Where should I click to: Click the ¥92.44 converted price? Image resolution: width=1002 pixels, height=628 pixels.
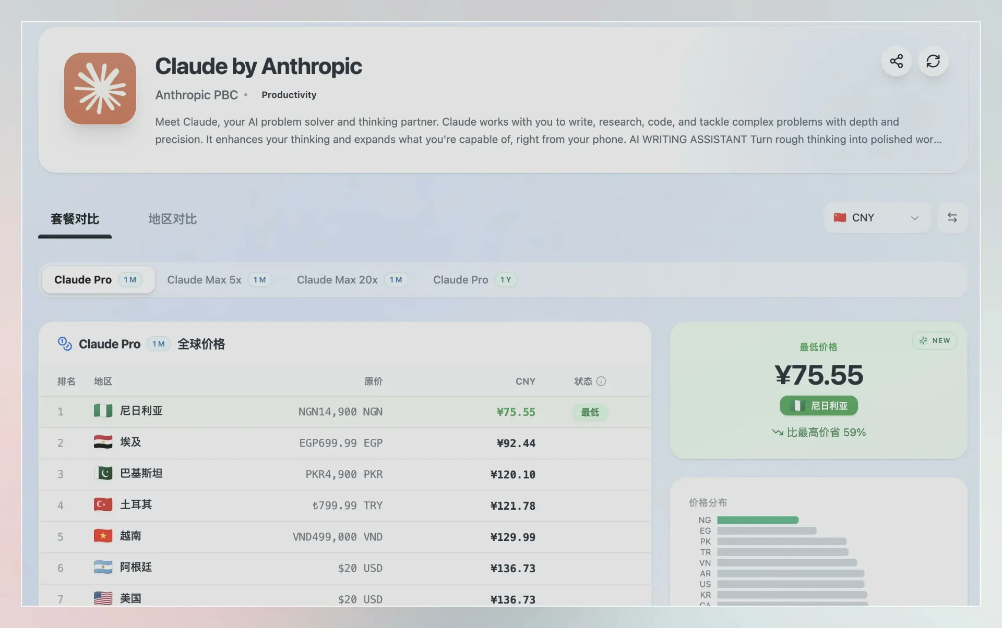click(516, 444)
